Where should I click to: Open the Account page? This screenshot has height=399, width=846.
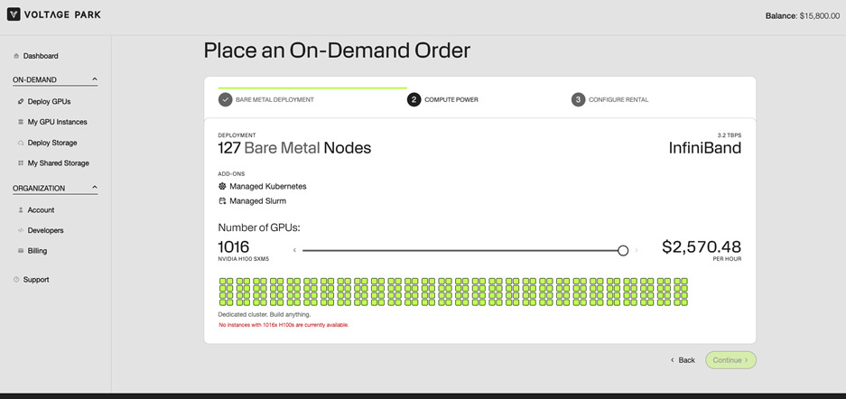tap(41, 210)
